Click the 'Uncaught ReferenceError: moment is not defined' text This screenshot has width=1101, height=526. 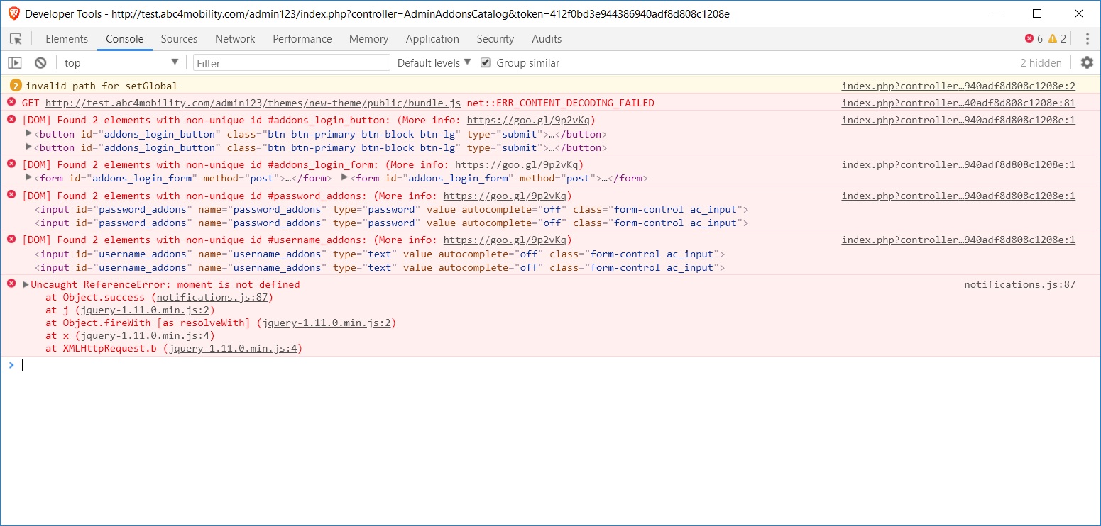tap(165, 284)
